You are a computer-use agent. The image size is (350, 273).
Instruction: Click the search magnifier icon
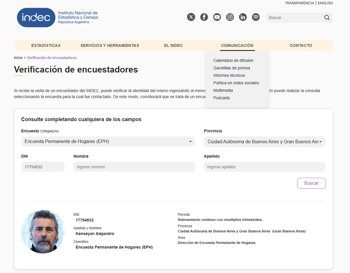pyautogui.click(x=327, y=18)
